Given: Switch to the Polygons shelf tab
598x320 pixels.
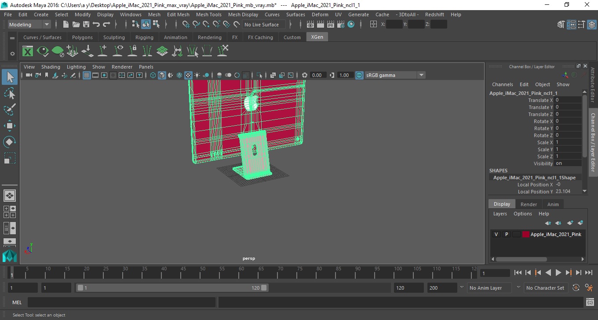Looking at the screenshot, I should (82, 37).
